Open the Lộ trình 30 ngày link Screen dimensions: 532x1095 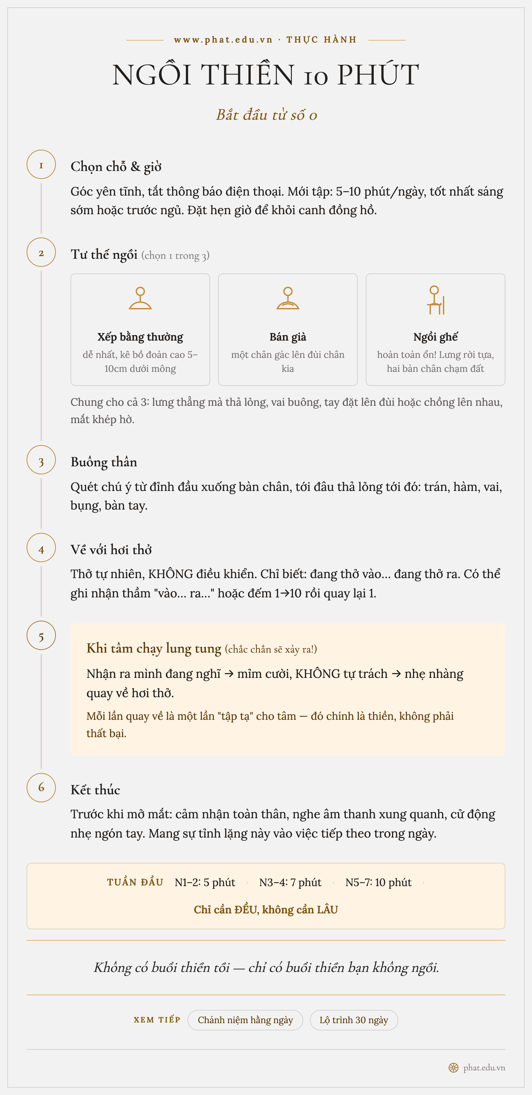coord(354,1020)
